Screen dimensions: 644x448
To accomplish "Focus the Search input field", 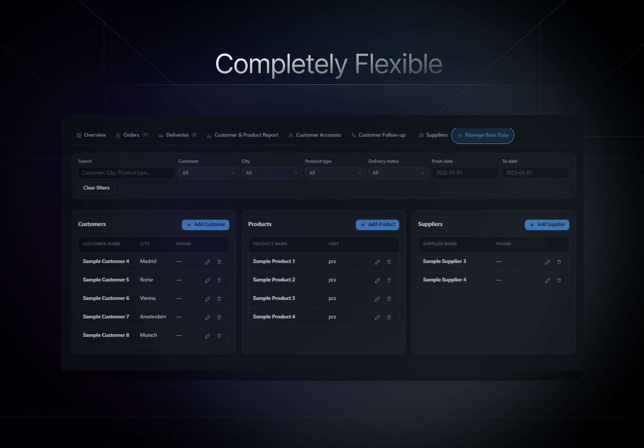I will click(127, 173).
